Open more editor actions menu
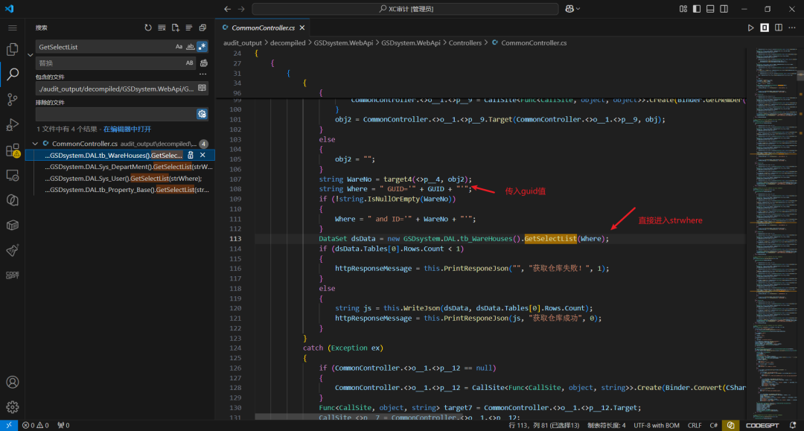The width and height of the screenshot is (804, 431). click(792, 28)
